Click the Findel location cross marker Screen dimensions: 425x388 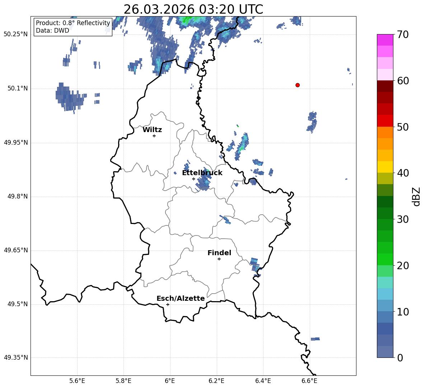tap(219, 259)
